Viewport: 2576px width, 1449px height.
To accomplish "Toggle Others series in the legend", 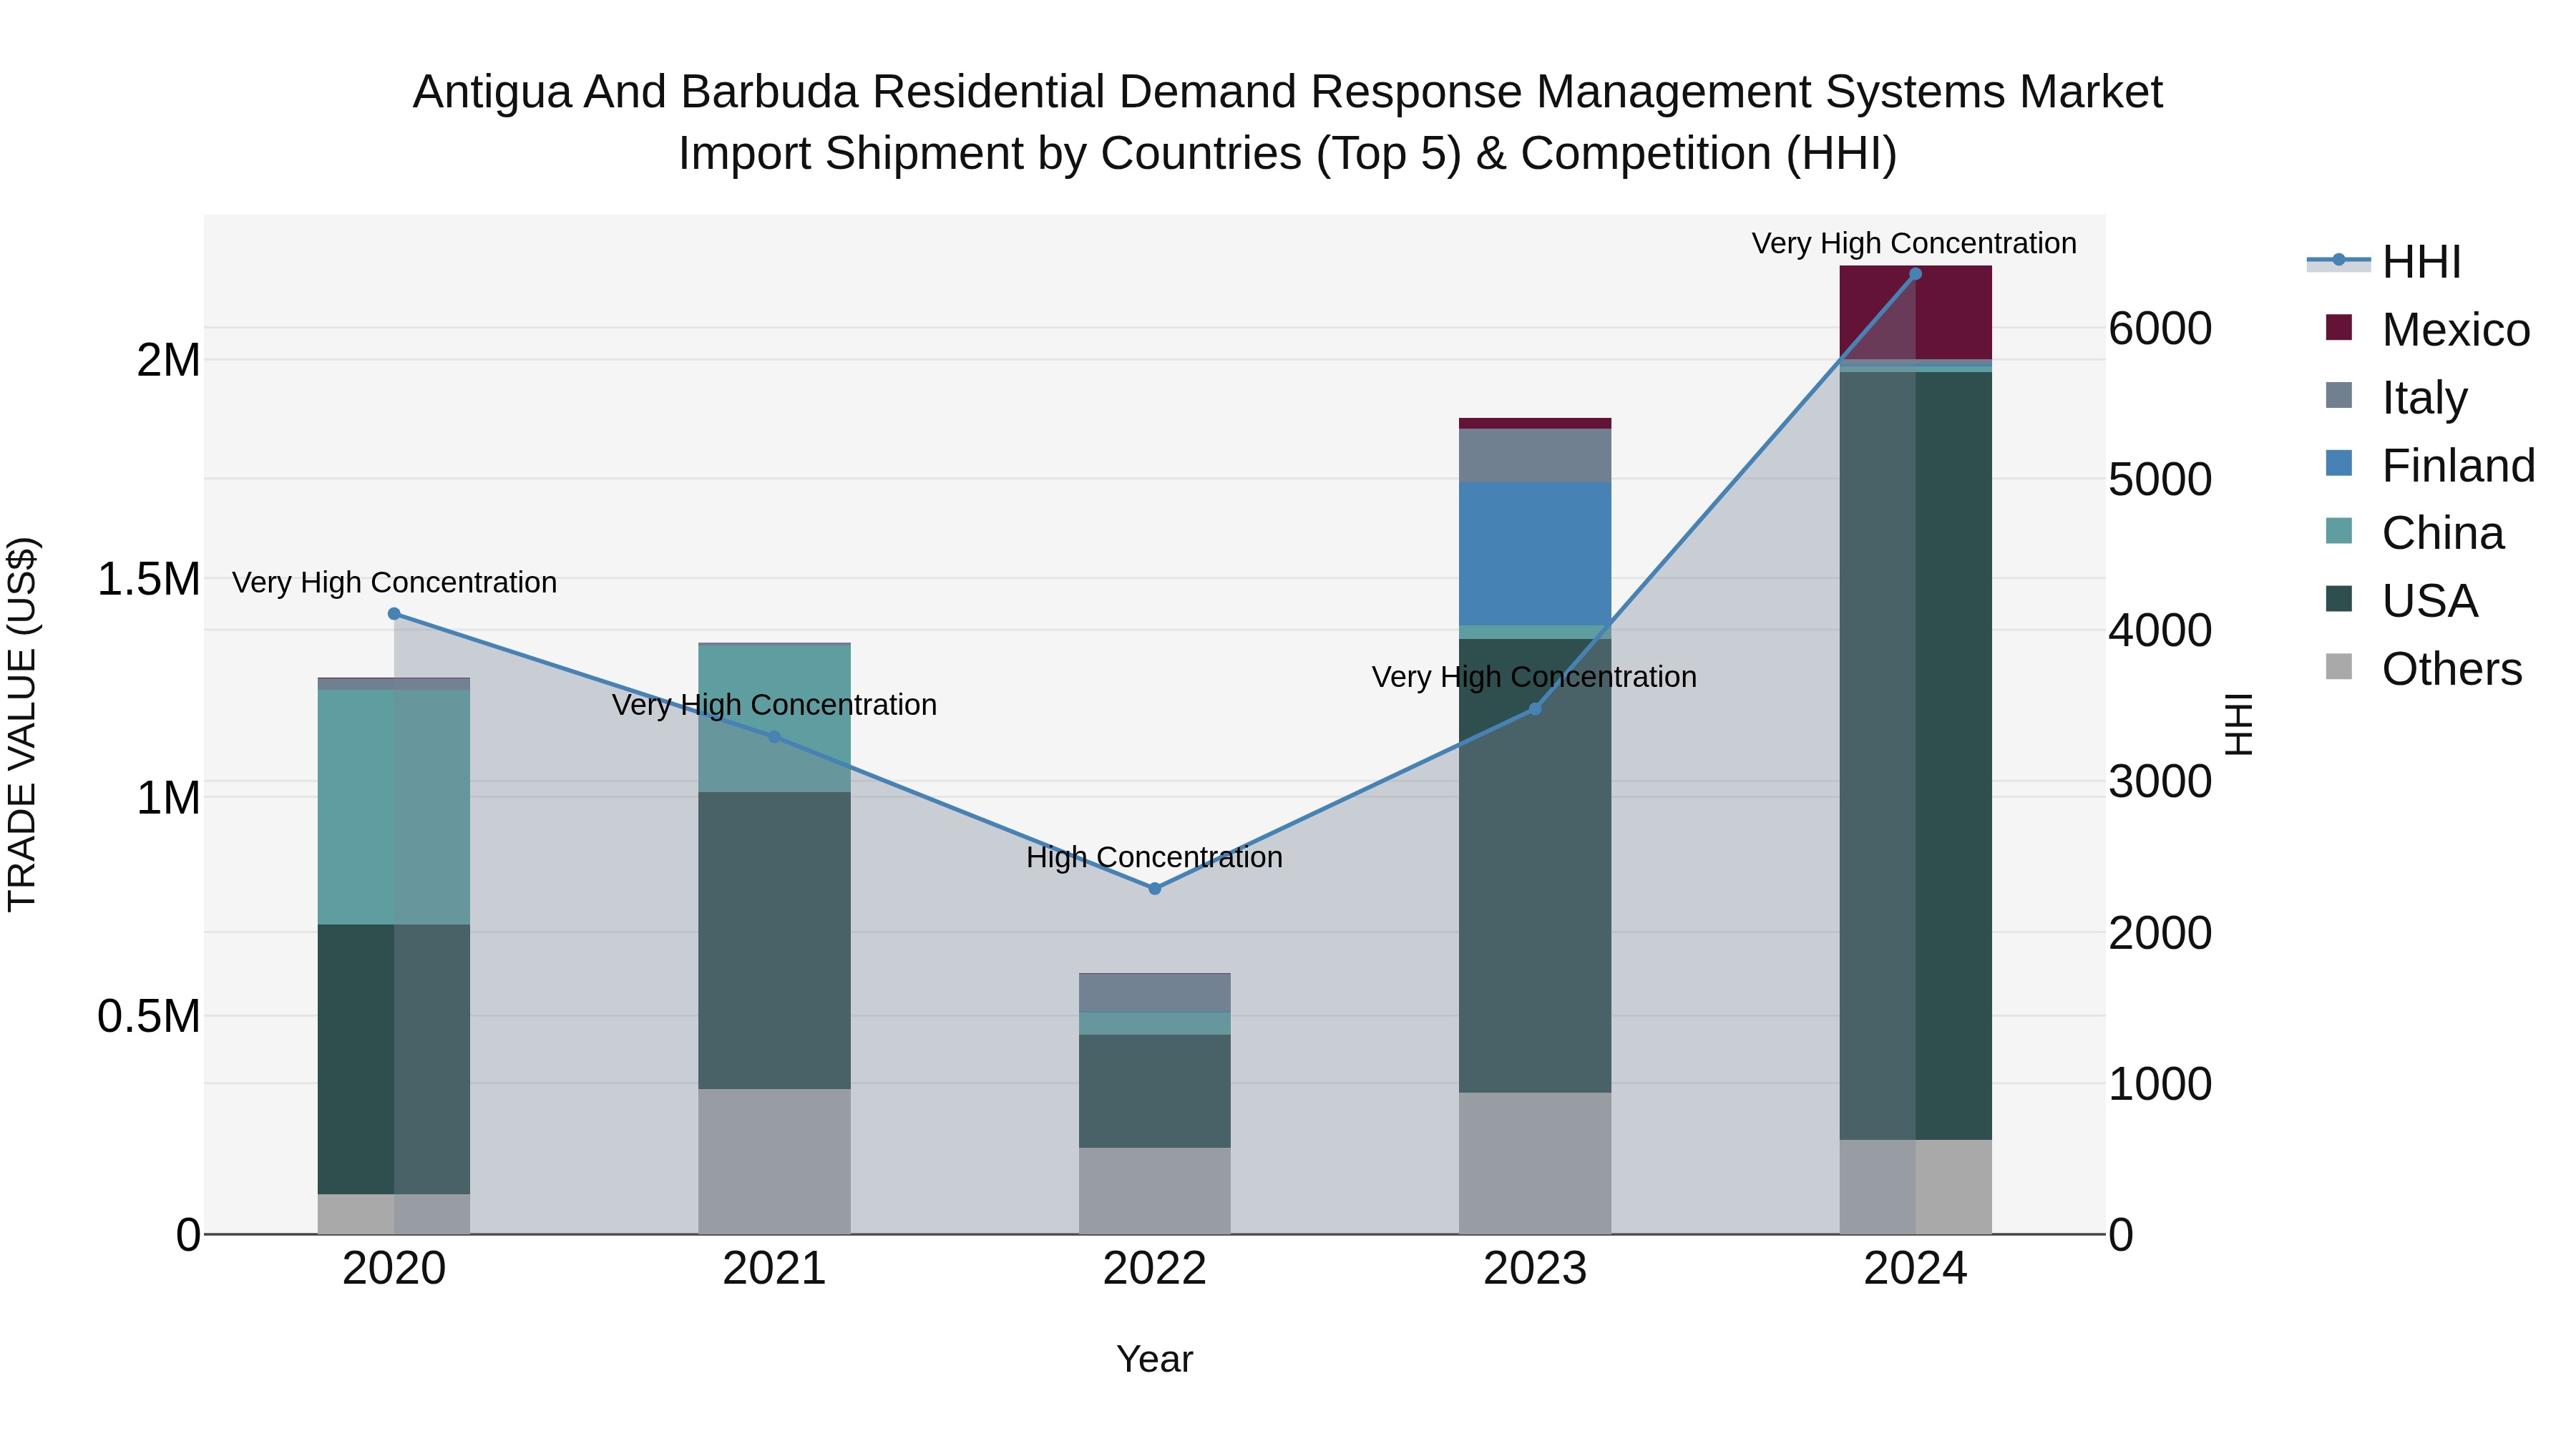I will 2424,668.
